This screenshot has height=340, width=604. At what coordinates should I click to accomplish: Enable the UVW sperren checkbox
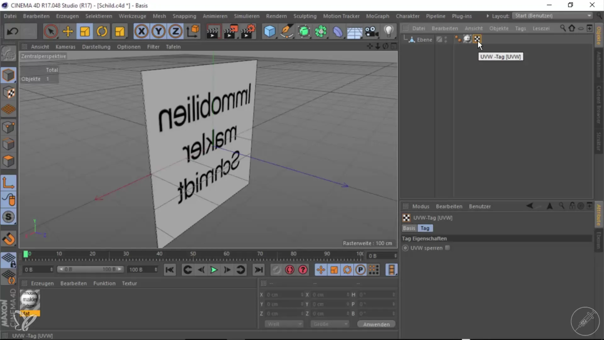coord(447,248)
